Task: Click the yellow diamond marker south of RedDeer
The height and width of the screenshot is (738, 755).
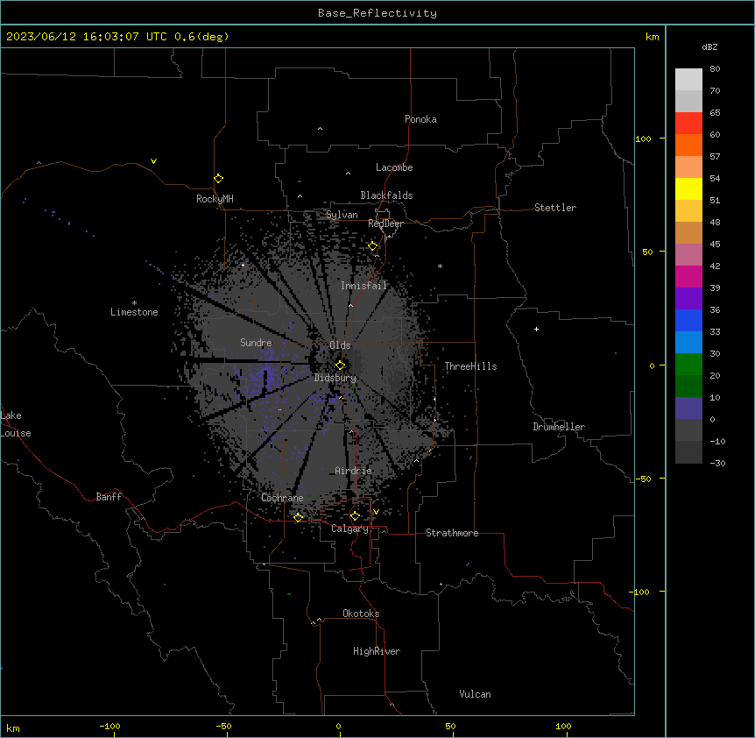Action: pos(373,246)
